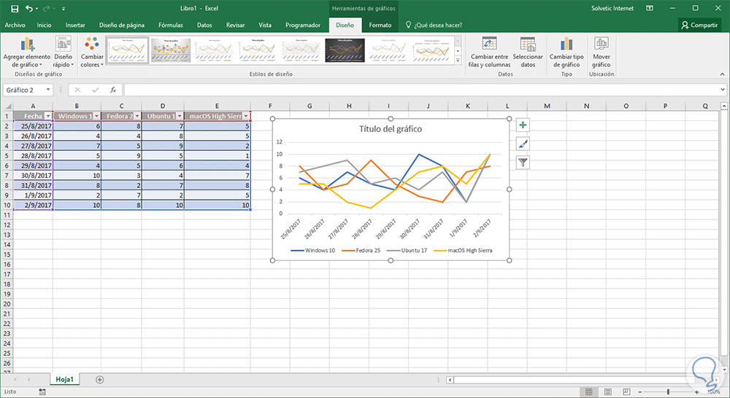The image size is (730, 398).
Task: Click the Windows 10 legend entry
Action: pyautogui.click(x=313, y=250)
